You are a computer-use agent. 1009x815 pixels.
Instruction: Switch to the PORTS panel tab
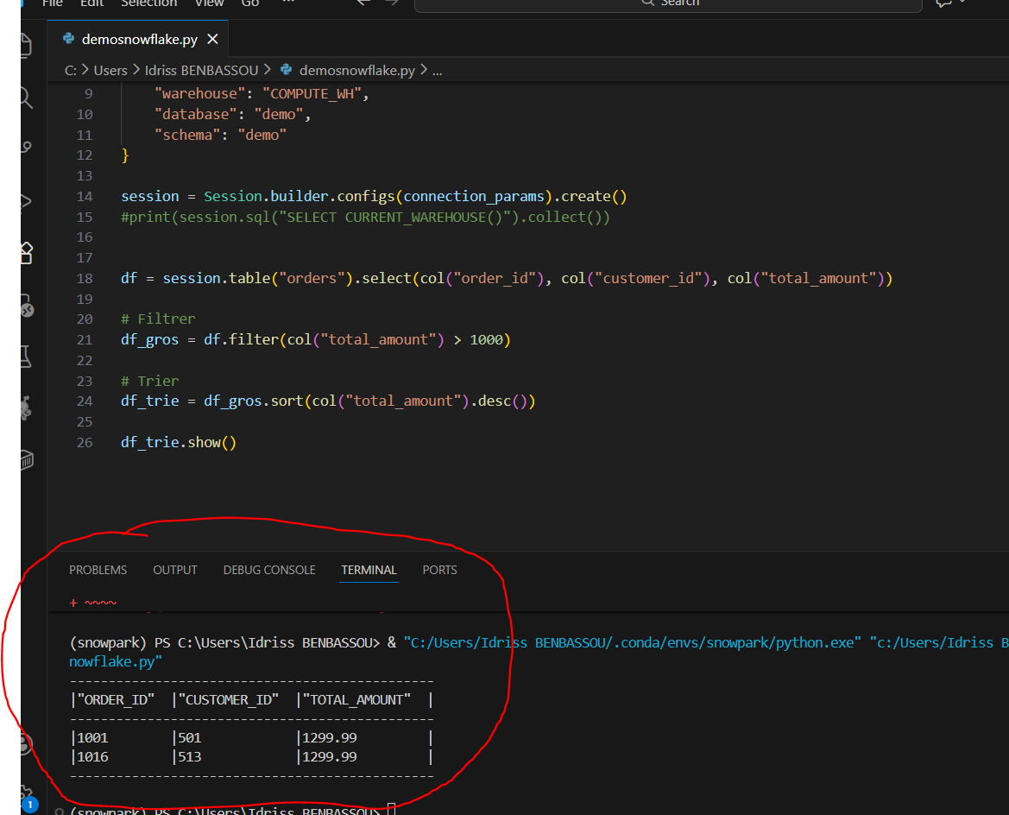[439, 570]
